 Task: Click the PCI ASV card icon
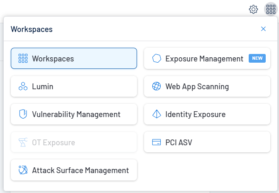[157, 142]
